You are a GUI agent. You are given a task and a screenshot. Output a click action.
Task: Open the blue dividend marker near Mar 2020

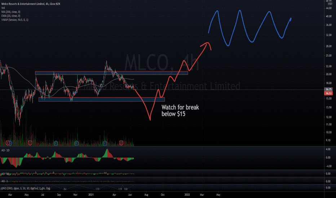click(10, 143)
